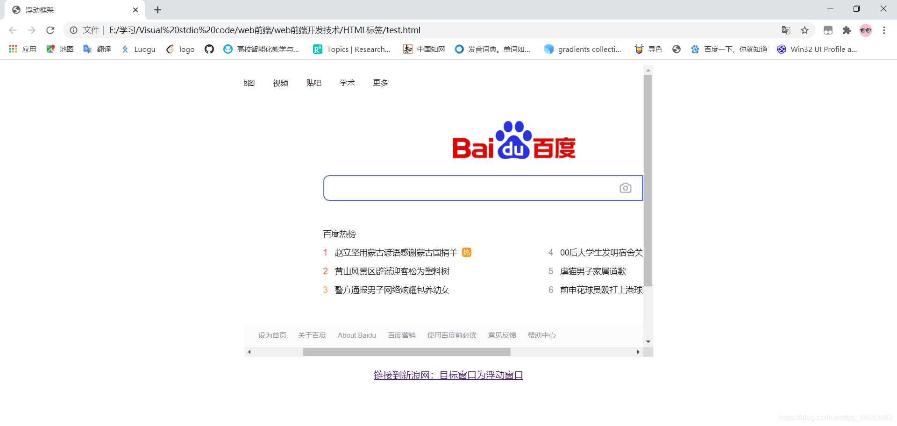Open the 应用 apps bookmark
The width and height of the screenshot is (897, 426).
(22, 49)
